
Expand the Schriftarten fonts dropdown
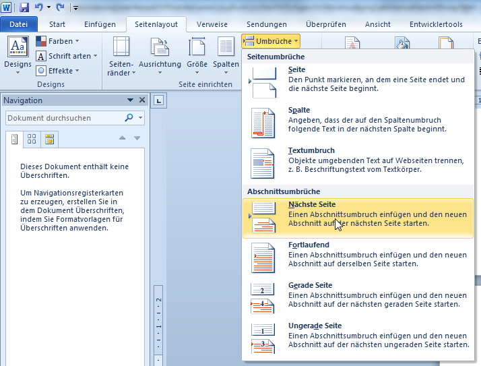[x=66, y=56]
